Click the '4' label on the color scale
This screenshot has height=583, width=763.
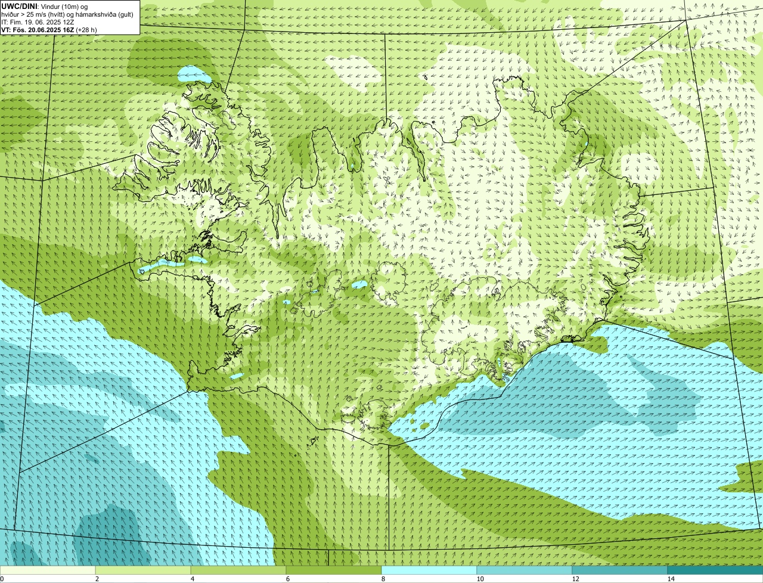(x=192, y=579)
